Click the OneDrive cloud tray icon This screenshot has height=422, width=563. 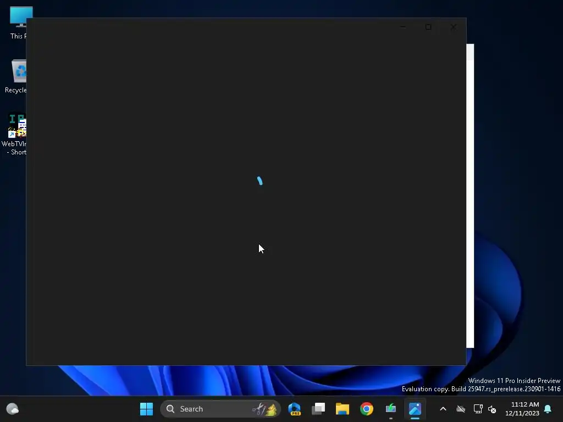(461, 409)
